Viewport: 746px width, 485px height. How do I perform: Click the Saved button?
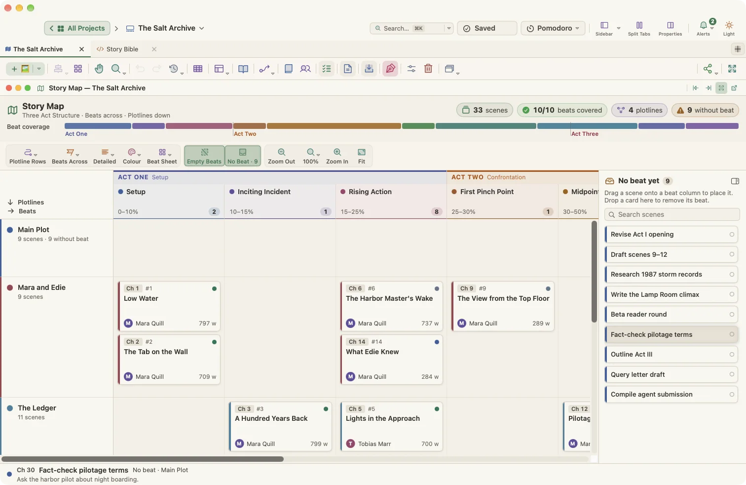point(487,28)
